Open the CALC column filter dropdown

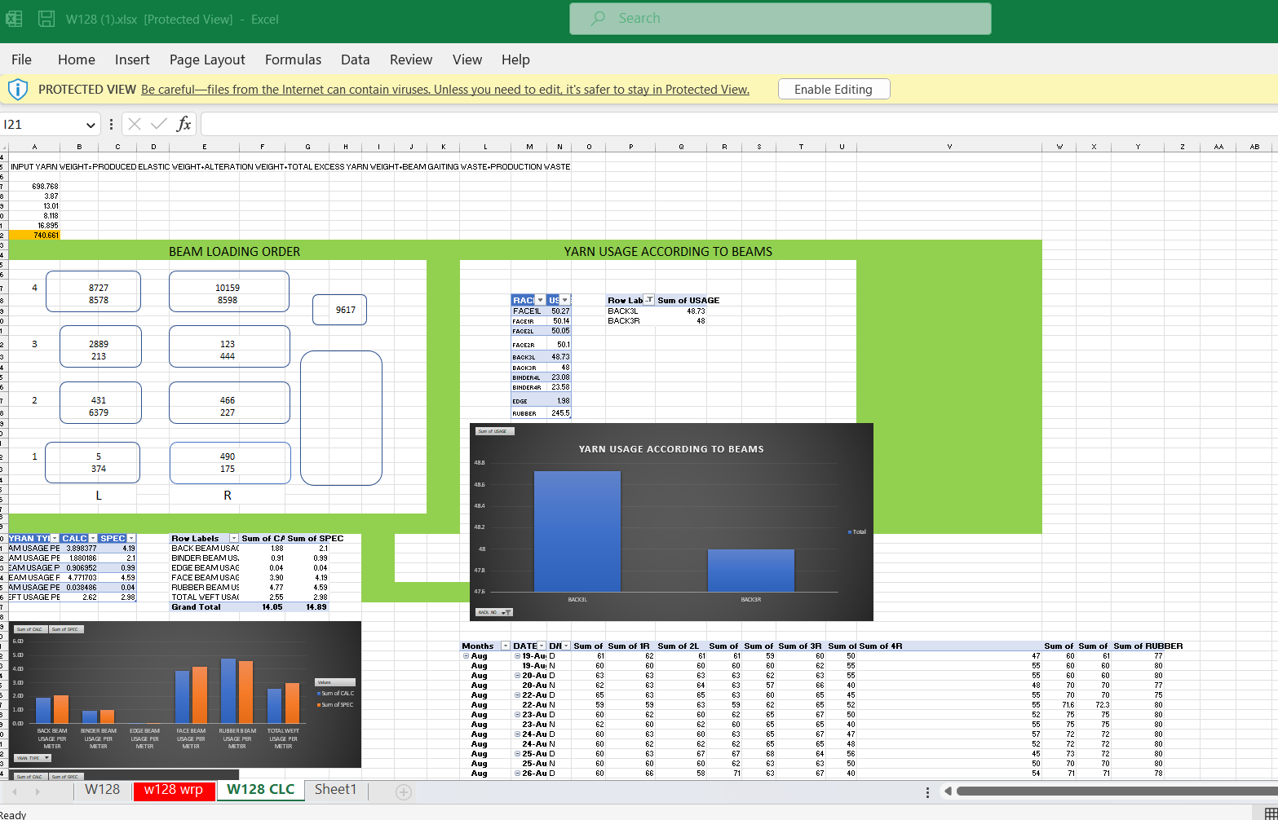tap(93, 539)
